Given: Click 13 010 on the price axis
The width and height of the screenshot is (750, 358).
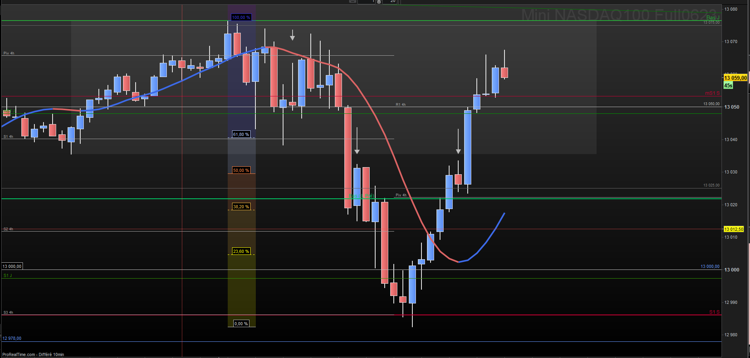Looking at the screenshot, I should click(x=731, y=237).
